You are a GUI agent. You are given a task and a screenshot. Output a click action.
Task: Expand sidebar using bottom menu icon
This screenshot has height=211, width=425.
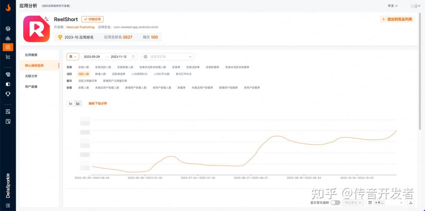click(x=8, y=206)
